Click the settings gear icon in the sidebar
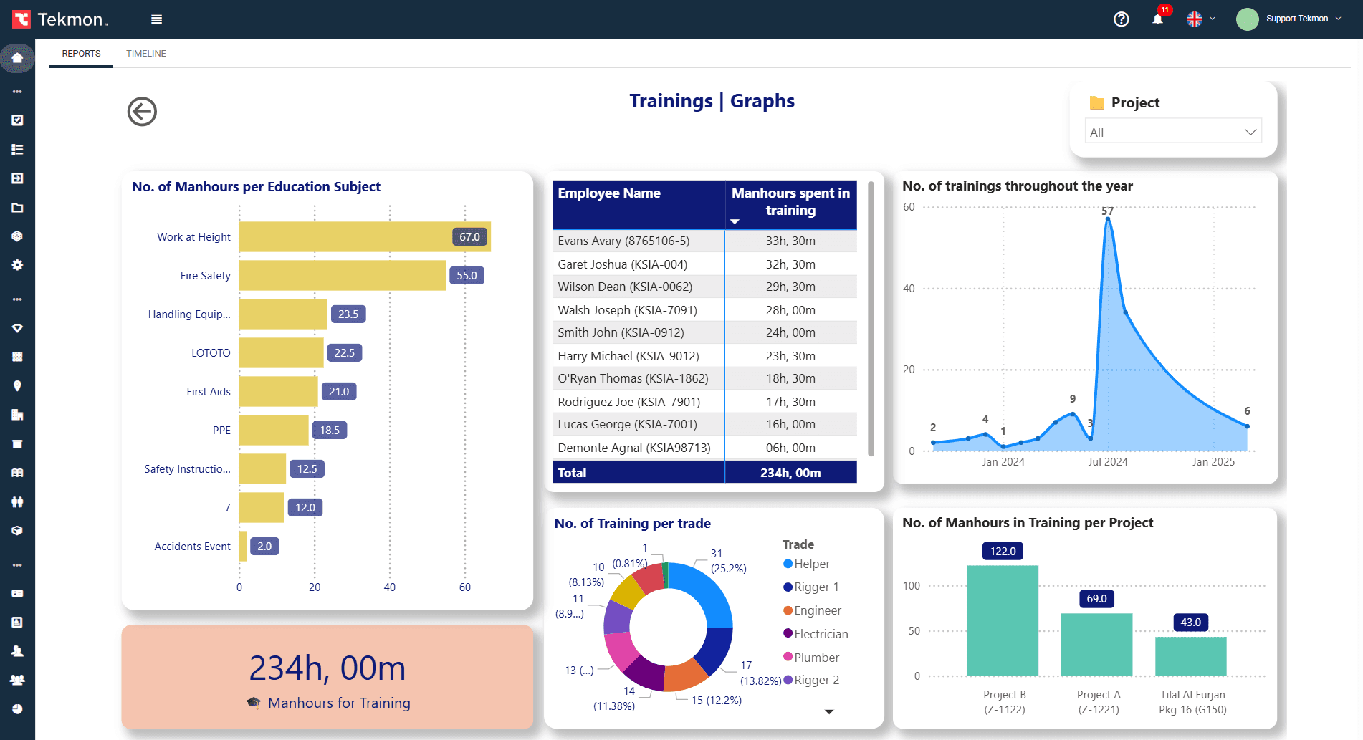The height and width of the screenshot is (740, 1363). click(x=17, y=264)
